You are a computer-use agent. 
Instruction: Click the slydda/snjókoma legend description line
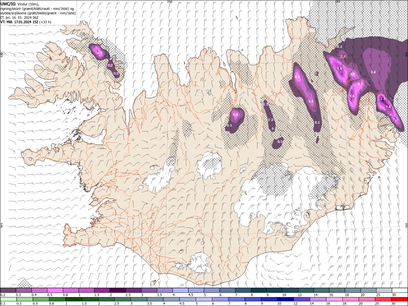tap(38, 13)
